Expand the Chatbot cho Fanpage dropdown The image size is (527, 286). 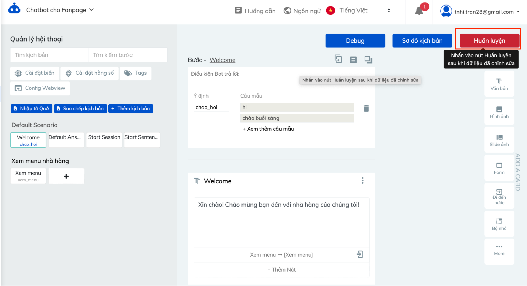60,10
